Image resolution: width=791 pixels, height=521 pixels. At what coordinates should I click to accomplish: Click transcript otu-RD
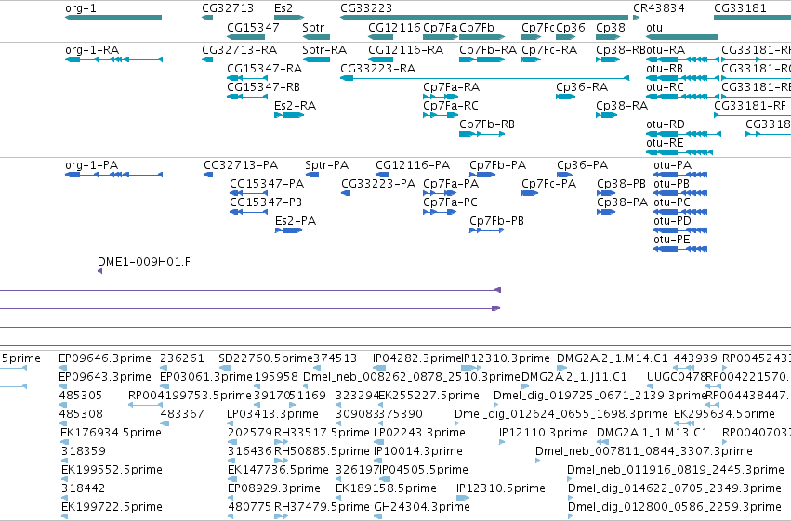coord(683,134)
